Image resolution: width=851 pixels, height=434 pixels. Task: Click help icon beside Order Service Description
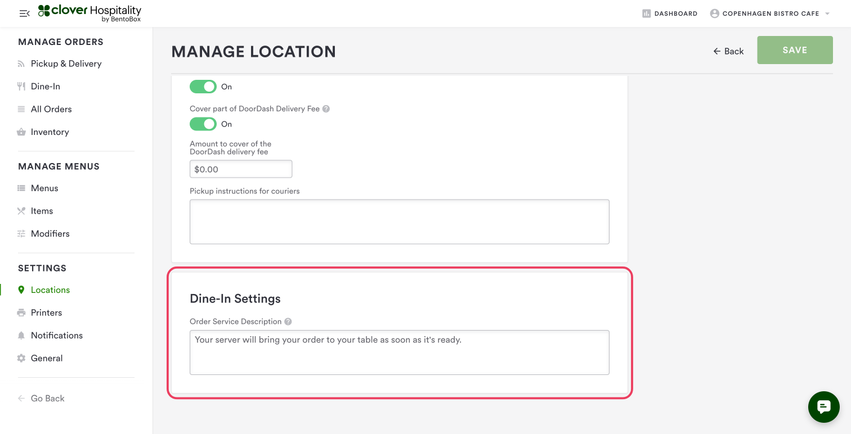point(288,322)
